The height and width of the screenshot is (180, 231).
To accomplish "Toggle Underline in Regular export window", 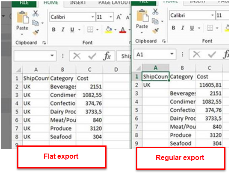I will click(192, 28).
